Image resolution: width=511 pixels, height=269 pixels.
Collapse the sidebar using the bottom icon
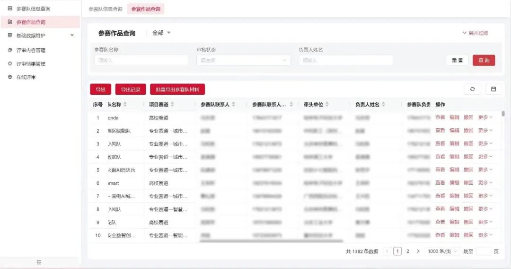pyautogui.click(x=39, y=262)
